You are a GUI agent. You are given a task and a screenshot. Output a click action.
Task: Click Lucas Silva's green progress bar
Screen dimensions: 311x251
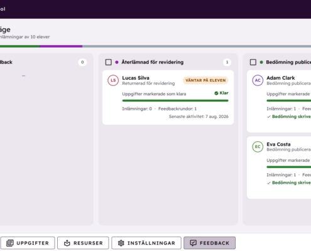point(175,100)
